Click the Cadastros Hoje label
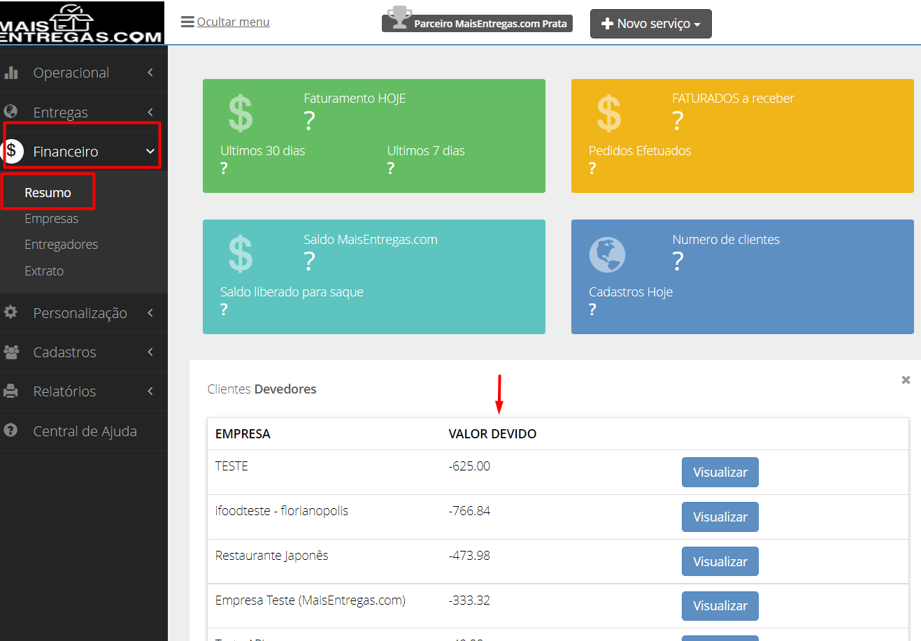Screen dimensions: 921x641 point(631,292)
